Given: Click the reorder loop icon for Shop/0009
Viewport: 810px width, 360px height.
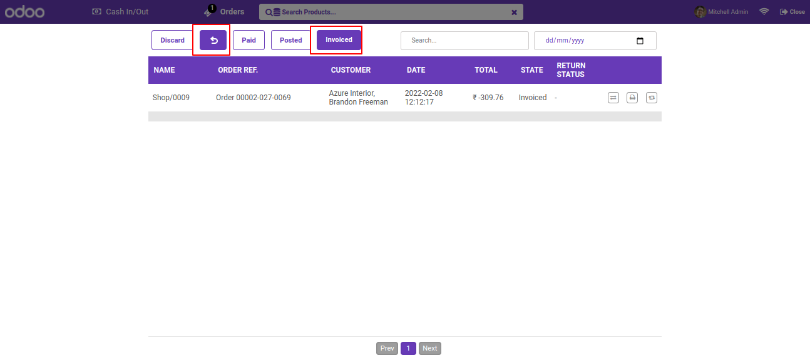Looking at the screenshot, I should pyautogui.click(x=652, y=98).
